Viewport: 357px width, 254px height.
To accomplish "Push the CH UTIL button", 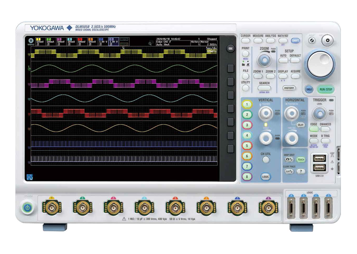I will [266, 160].
